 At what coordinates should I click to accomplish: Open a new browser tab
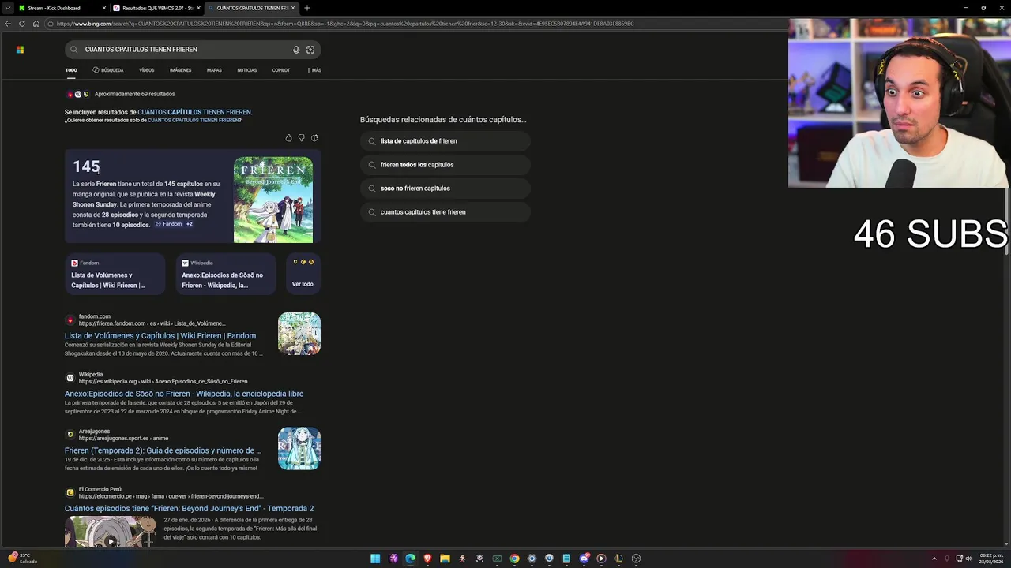coord(307,8)
